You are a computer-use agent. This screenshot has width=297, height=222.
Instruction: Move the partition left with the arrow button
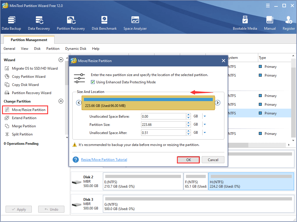[x=79, y=103]
